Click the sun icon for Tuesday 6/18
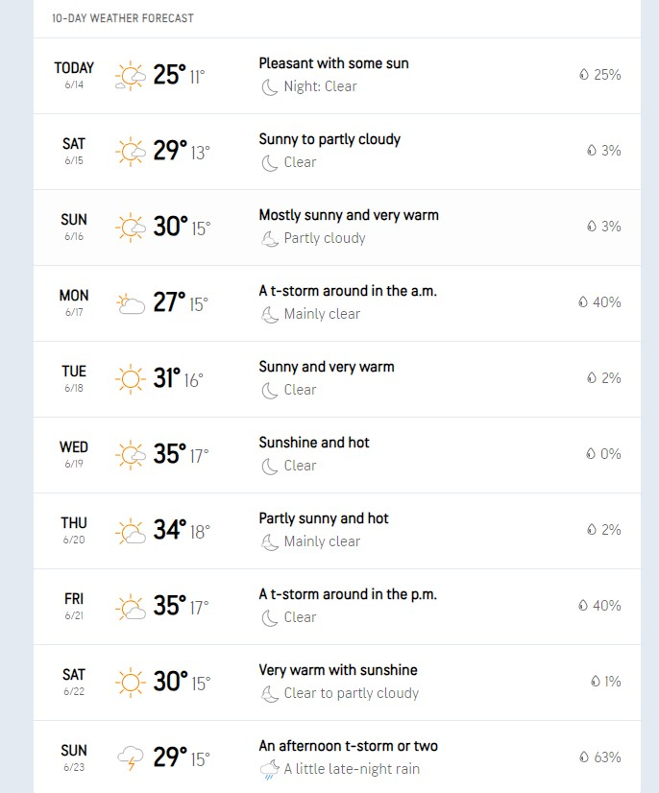 [130, 378]
